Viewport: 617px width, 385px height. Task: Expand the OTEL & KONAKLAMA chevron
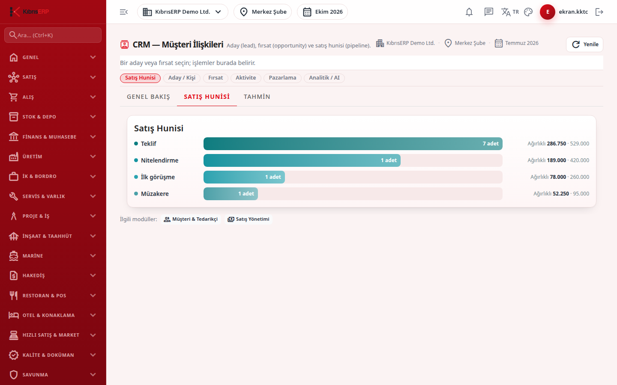pos(93,315)
